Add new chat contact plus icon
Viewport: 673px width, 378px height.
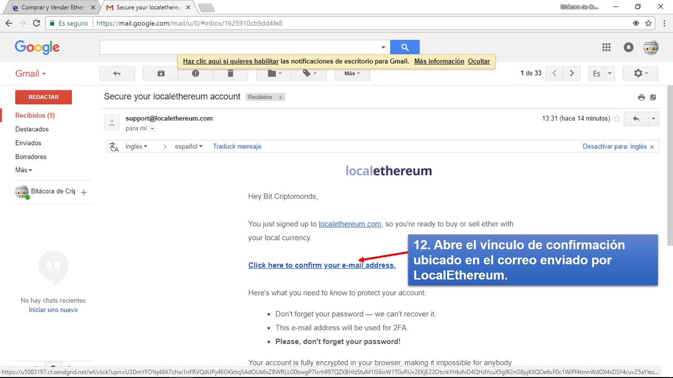[84, 192]
